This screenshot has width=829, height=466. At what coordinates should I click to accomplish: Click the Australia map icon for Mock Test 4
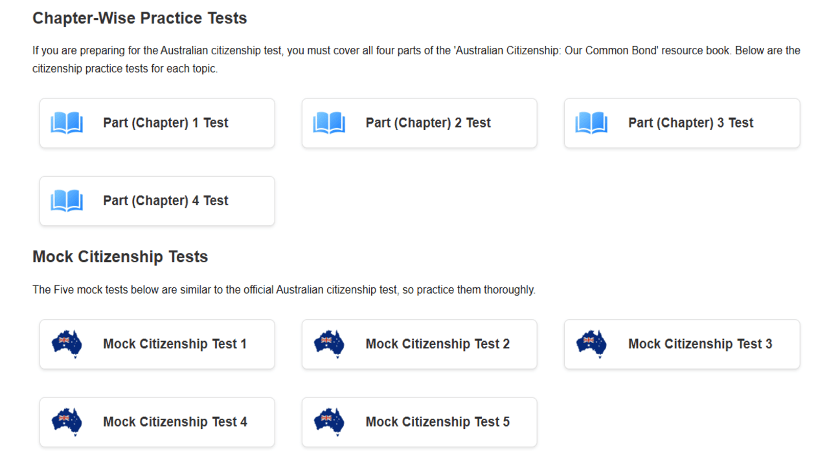[x=67, y=422]
